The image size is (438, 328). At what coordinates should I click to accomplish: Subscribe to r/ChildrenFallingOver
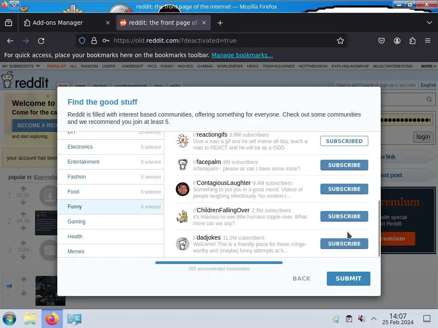(x=344, y=217)
